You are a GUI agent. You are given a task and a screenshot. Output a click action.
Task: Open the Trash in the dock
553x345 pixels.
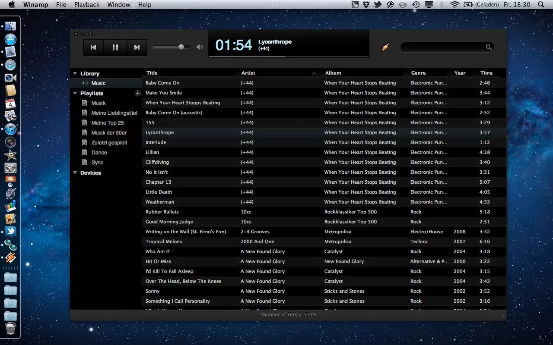[x=10, y=329]
